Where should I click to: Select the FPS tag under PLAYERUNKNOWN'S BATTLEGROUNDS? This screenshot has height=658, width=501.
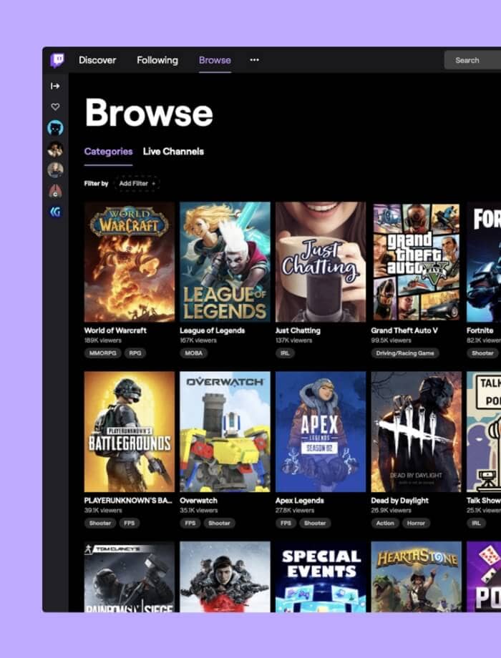pyautogui.click(x=130, y=523)
